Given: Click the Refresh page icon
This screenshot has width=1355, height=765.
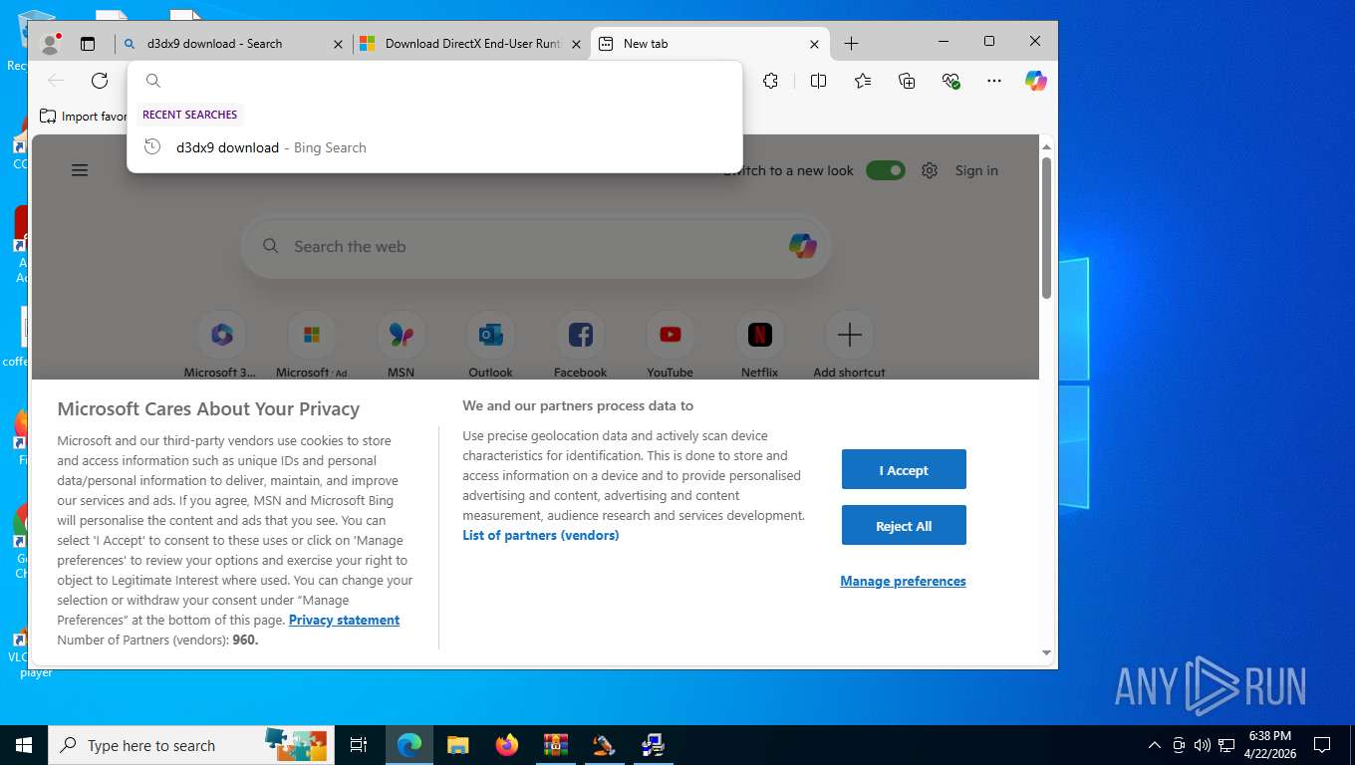Looking at the screenshot, I should coord(100,81).
